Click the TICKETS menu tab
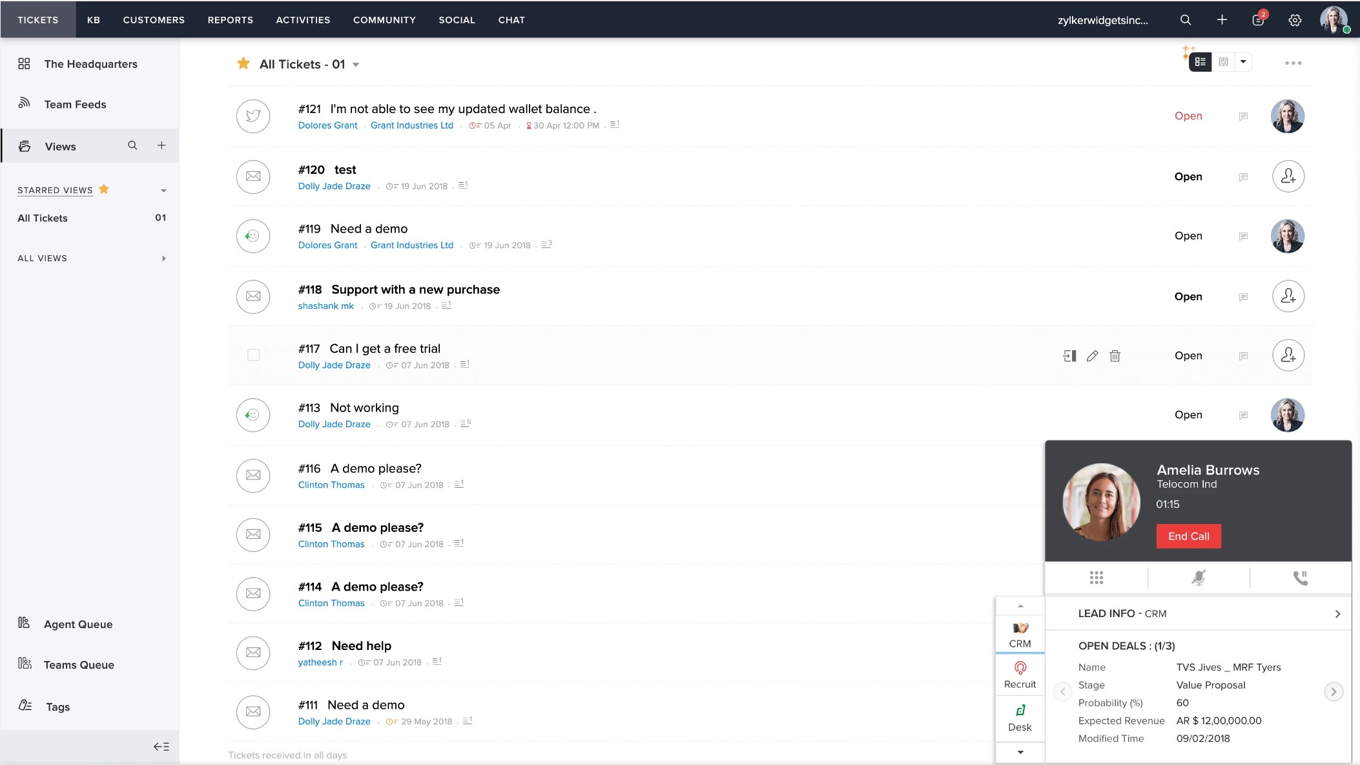Screen dimensions: 1360x765 click(37, 19)
